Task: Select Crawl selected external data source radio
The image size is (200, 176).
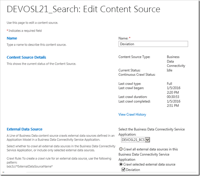Action: pos(121,164)
